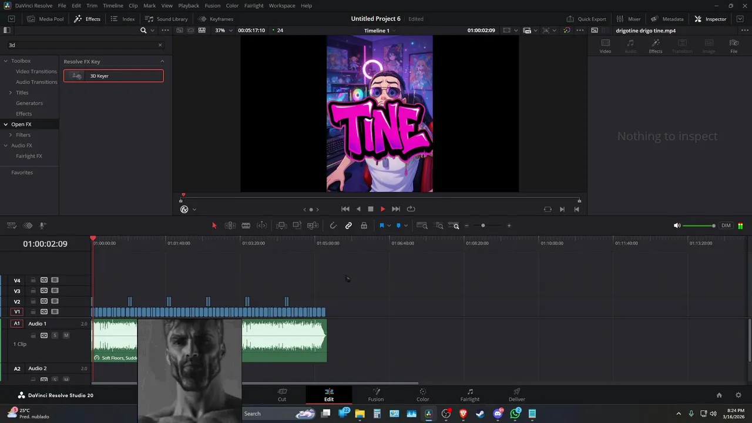Toggle Position Lock padlock in toolbar
This screenshot has height=423, width=752.
click(x=364, y=226)
